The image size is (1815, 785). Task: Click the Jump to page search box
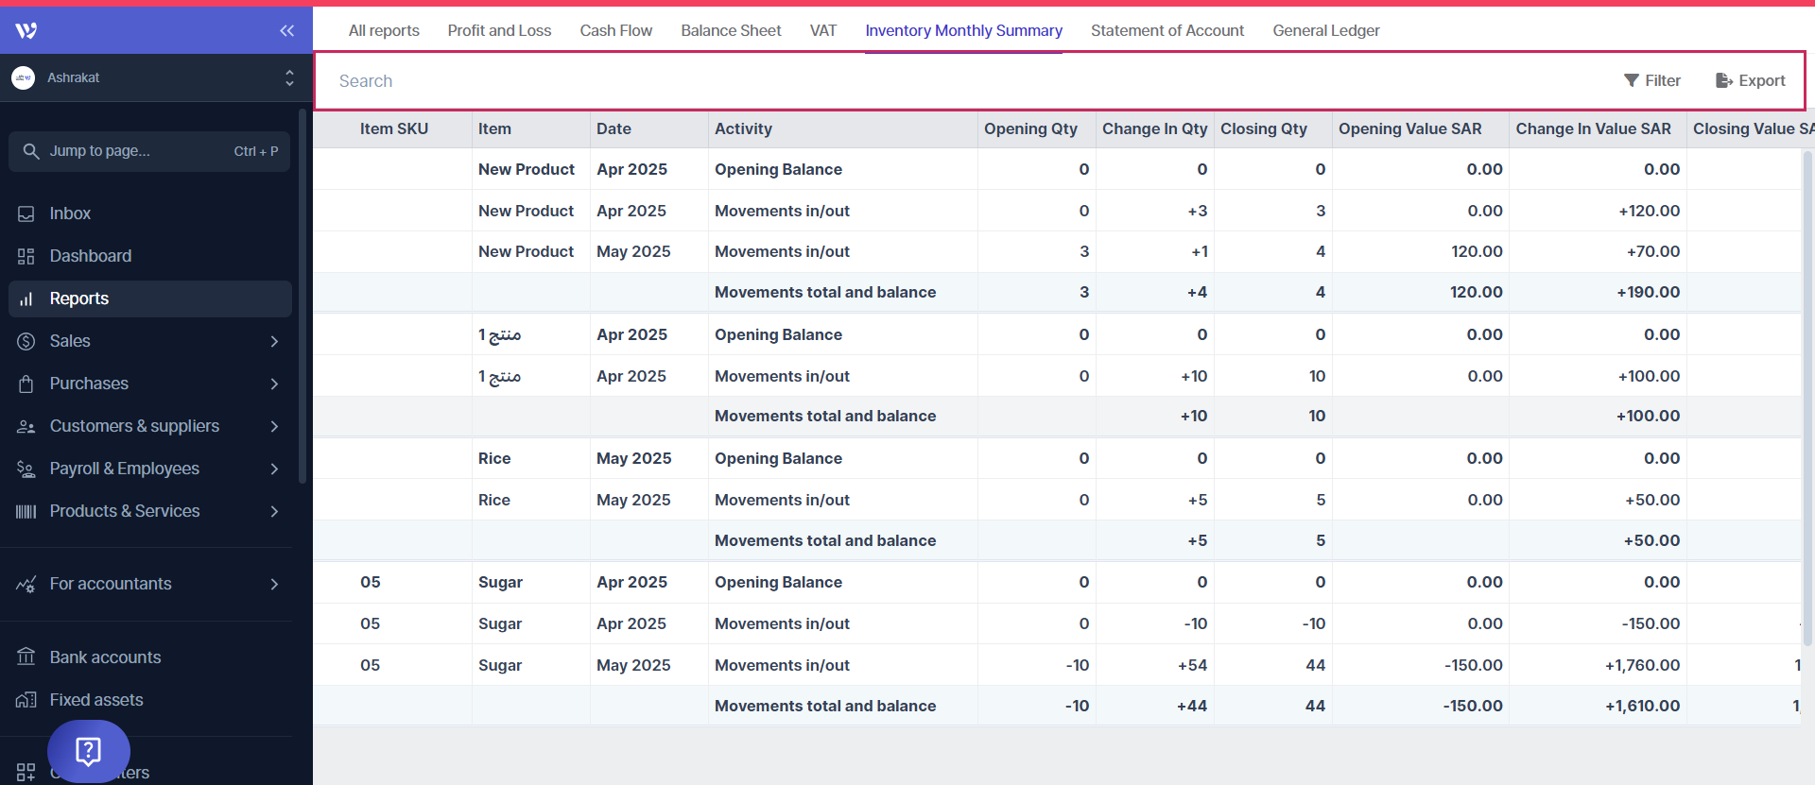(x=149, y=151)
